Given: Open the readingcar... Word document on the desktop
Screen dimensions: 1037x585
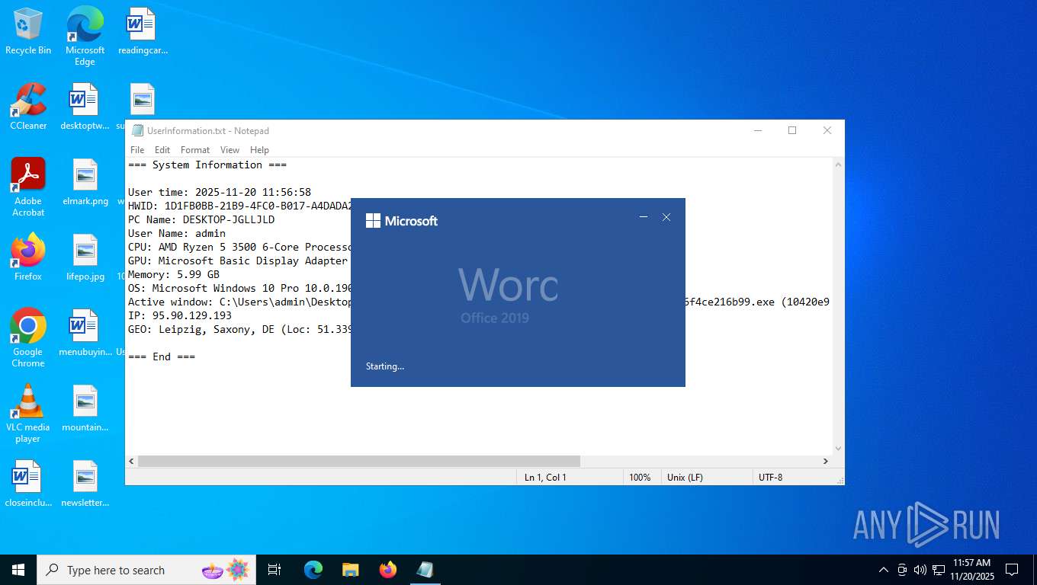Looking at the screenshot, I should (x=142, y=32).
